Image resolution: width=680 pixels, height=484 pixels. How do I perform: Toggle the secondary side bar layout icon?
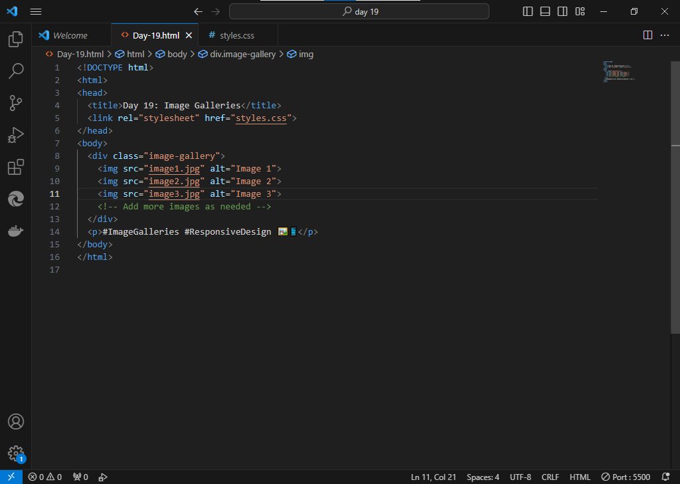(562, 12)
